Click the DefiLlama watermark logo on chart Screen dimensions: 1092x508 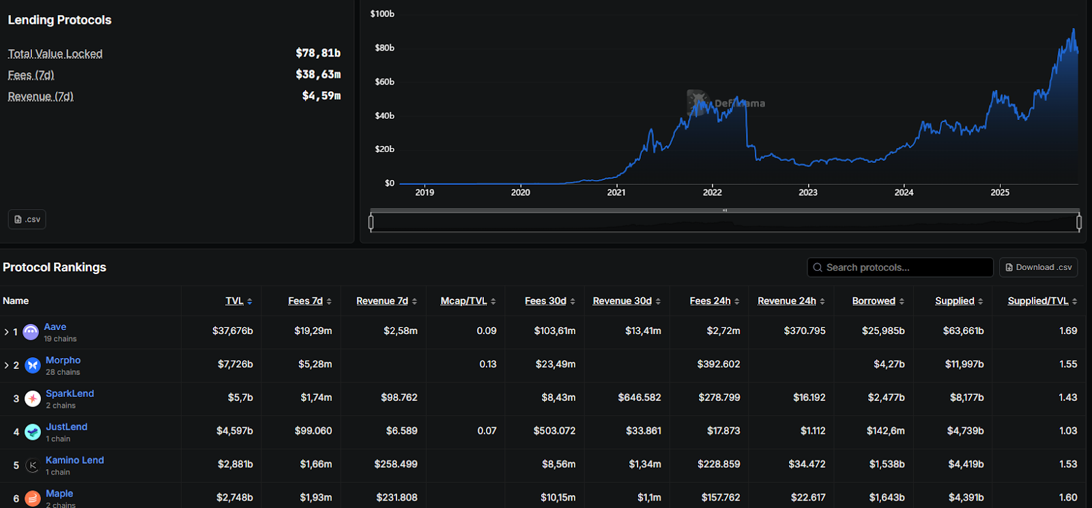click(x=698, y=102)
